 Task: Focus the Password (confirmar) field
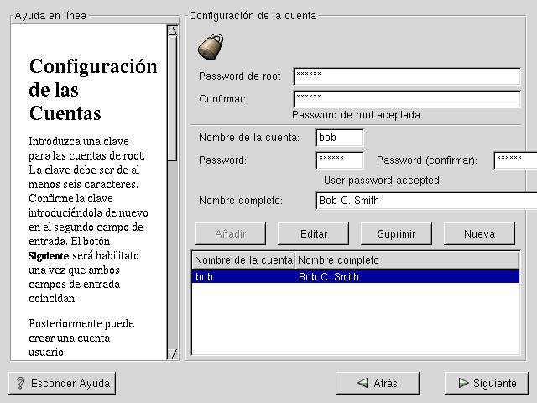pyautogui.click(x=514, y=160)
